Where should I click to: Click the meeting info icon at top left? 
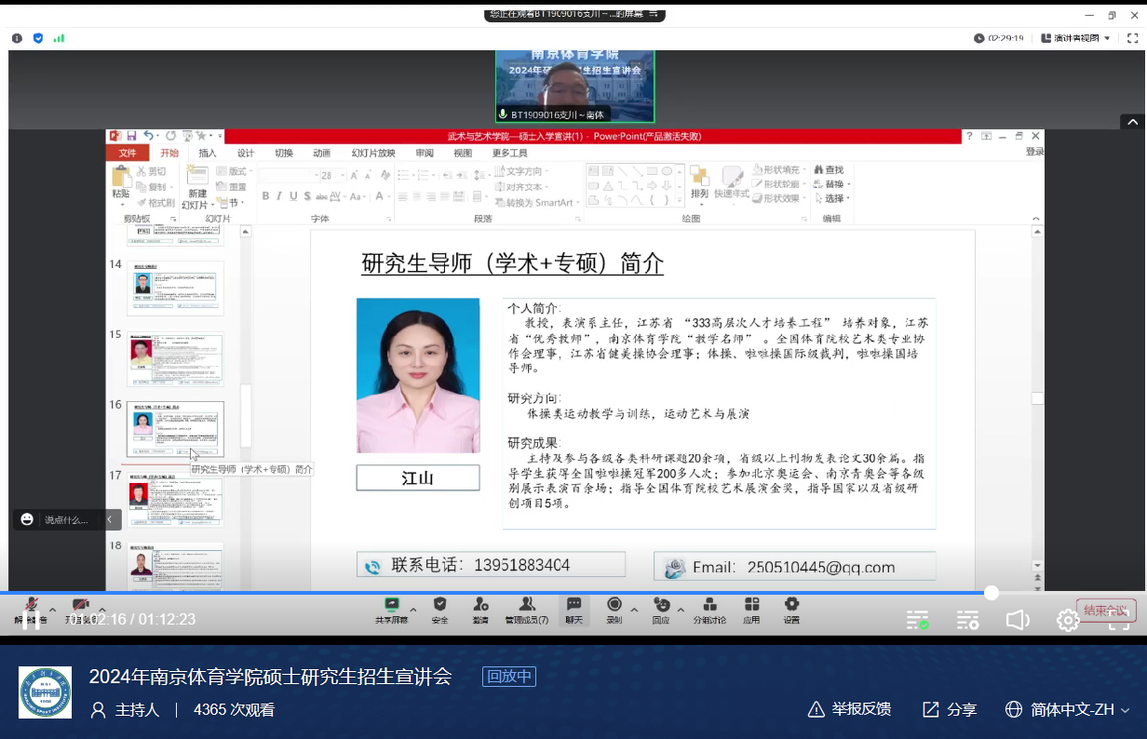(x=17, y=38)
